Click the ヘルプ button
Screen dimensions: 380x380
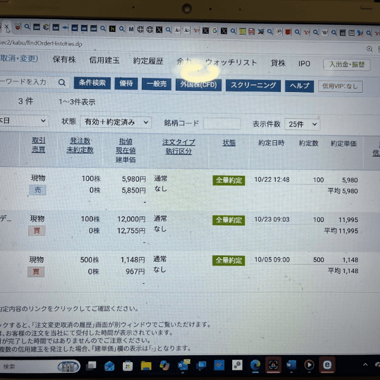point(299,86)
